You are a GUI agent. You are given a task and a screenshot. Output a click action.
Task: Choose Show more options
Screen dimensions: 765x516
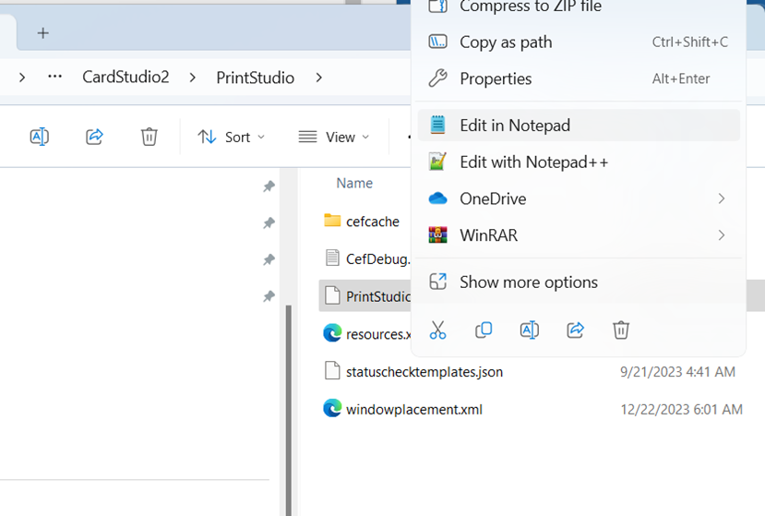579,282
